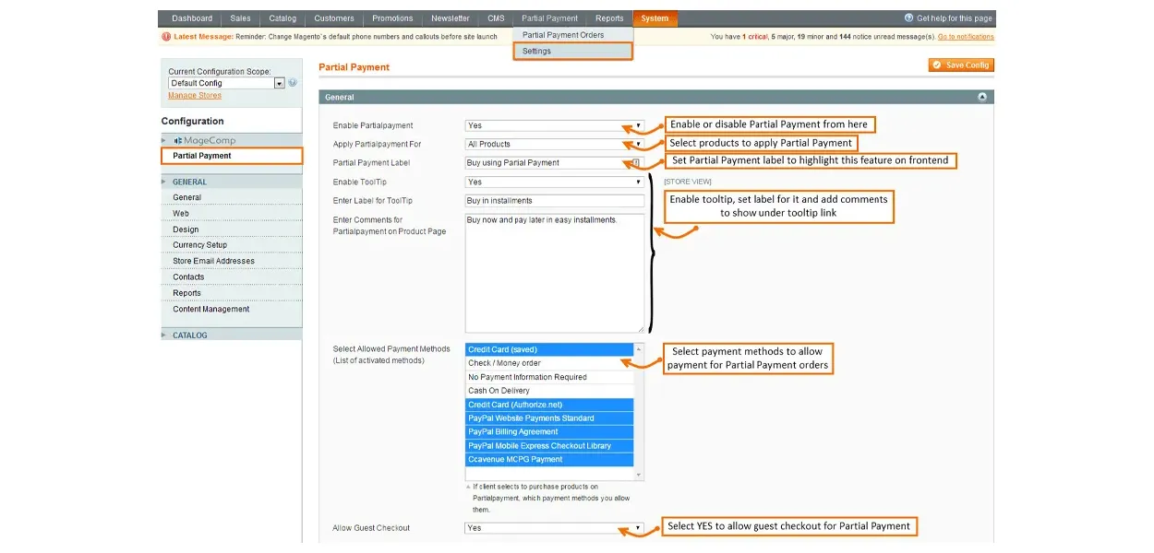Open the Enable Partialpayment dropdown

(554, 125)
